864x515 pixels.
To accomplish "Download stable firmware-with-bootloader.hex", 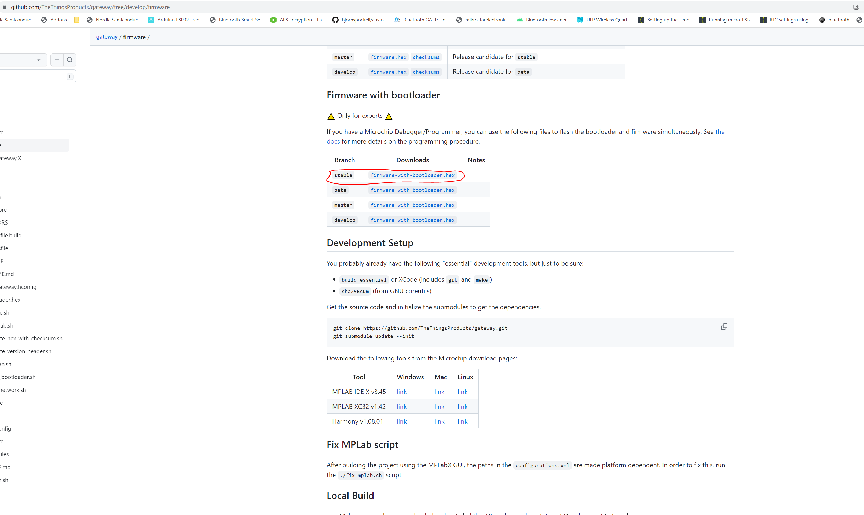I will click(x=412, y=175).
